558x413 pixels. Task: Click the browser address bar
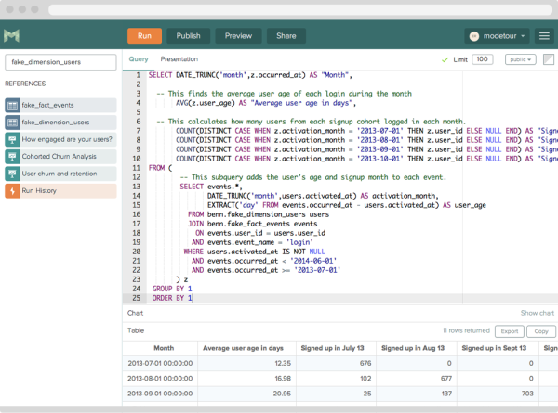click(x=300, y=9)
